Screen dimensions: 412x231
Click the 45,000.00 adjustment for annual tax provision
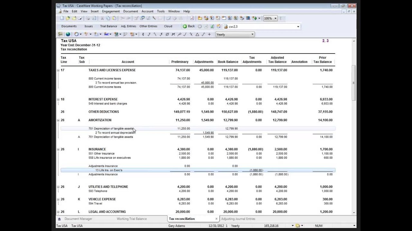tap(207, 82)
